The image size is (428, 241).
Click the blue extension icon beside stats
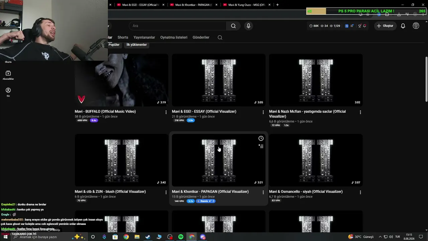tap(346, 26)
